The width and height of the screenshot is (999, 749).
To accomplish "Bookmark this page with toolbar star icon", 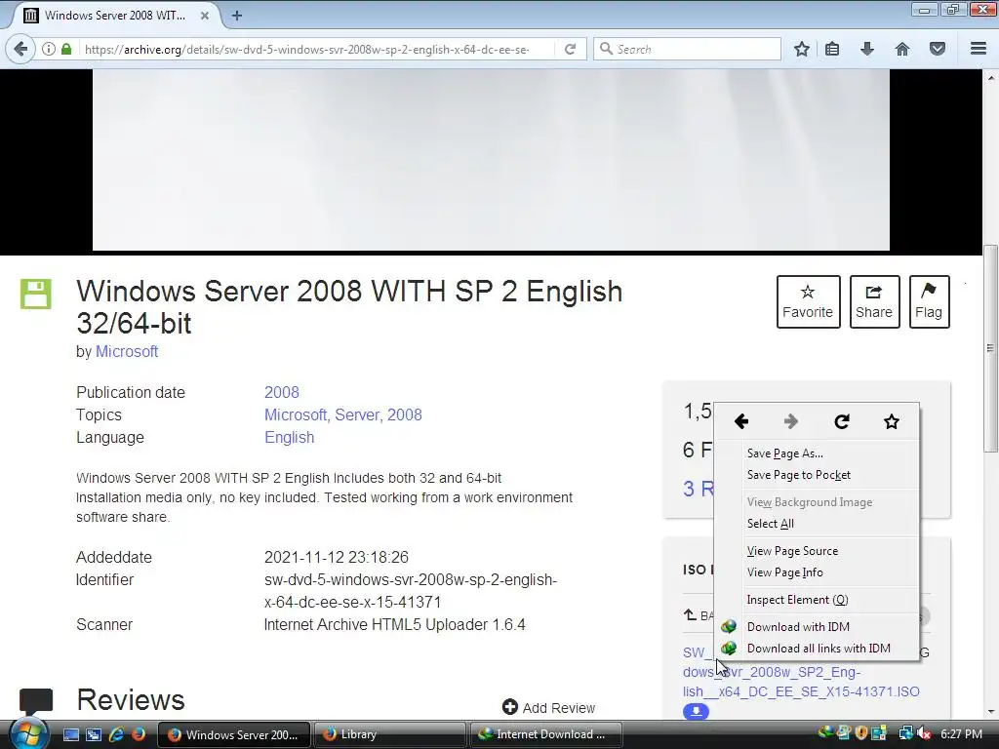I will 802,49.
